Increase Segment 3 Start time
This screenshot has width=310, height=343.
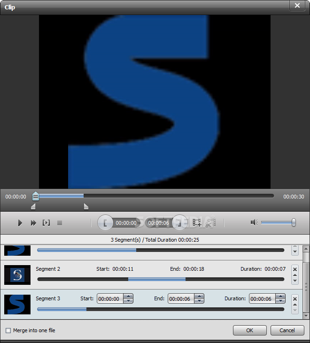[x=128, y=297]
